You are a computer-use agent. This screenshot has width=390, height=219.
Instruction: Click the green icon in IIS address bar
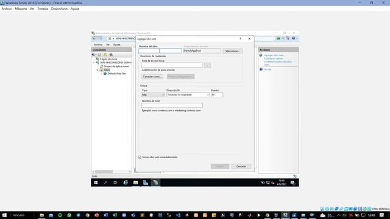click(278, 38)
